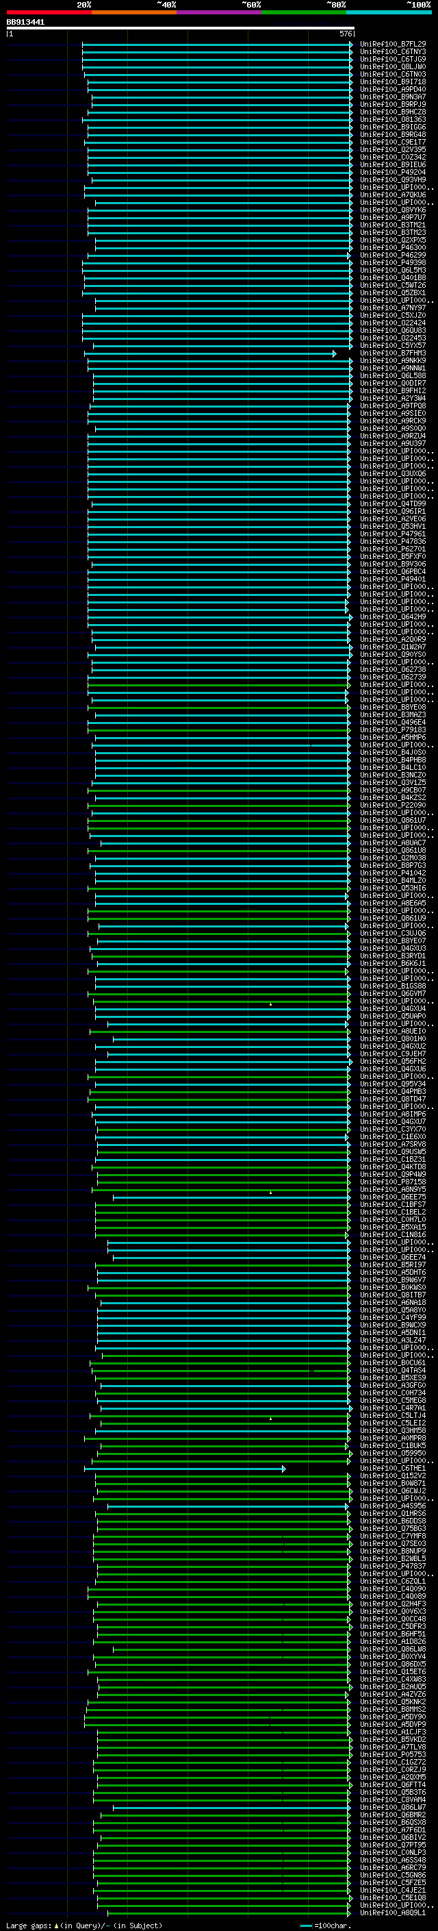Open hit UniRef100_A8Q9L1

tap(393, 1913)
